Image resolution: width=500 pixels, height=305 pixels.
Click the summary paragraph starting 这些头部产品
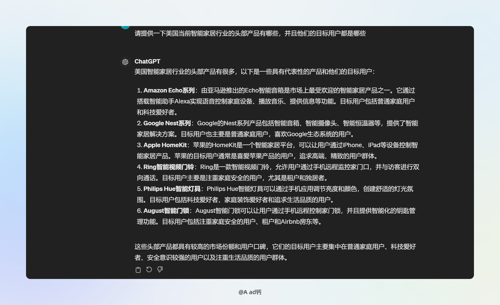[275, 252]
